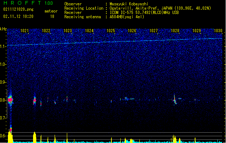Click the 0.9 kHz frequency axis label
This screenshot has width=226, height=143.
[x=3, y=82]
